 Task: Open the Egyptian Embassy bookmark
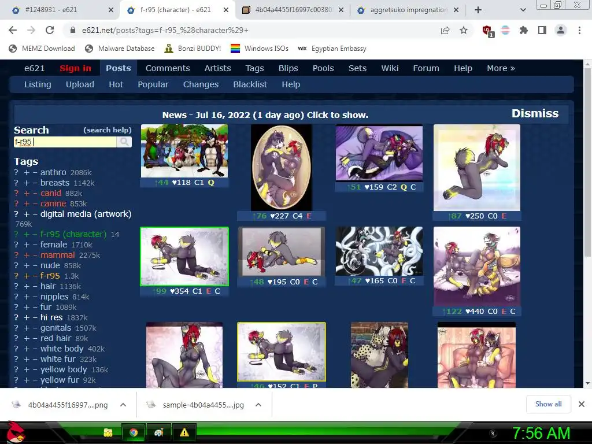(332, 49)
